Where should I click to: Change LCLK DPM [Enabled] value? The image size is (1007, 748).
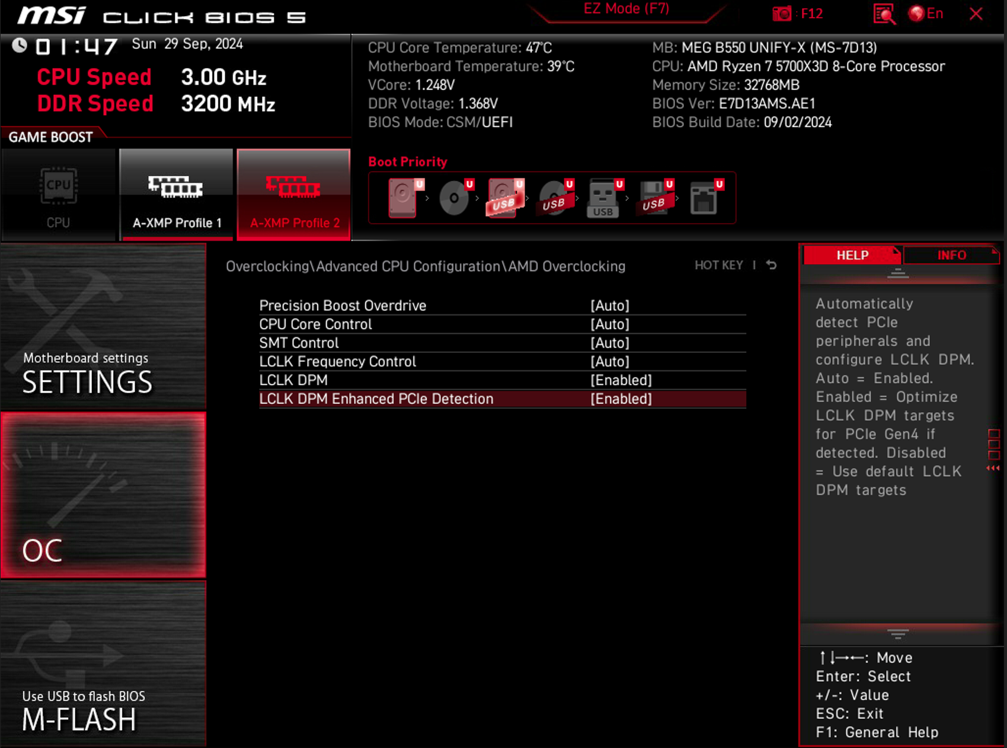[621, 380]
